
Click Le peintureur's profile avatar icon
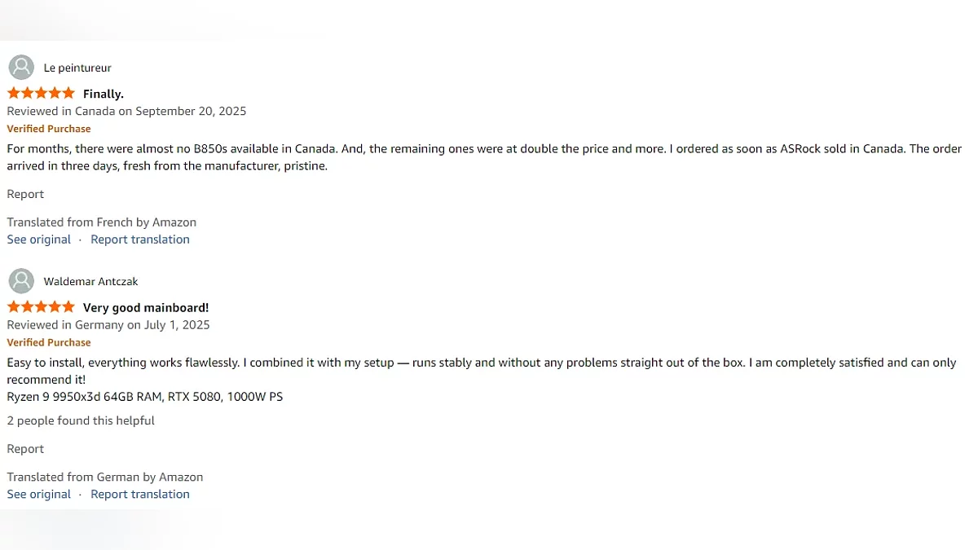pyautogui.click(x=21, y=68)
